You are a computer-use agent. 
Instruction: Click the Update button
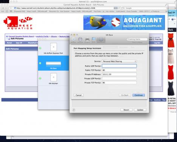click(x=140, y=110)
